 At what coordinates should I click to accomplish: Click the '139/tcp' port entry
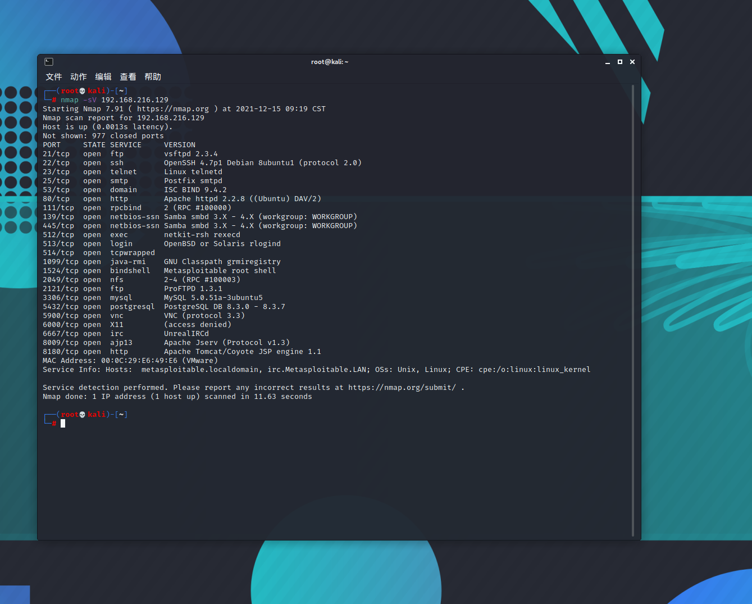[58, 217]
